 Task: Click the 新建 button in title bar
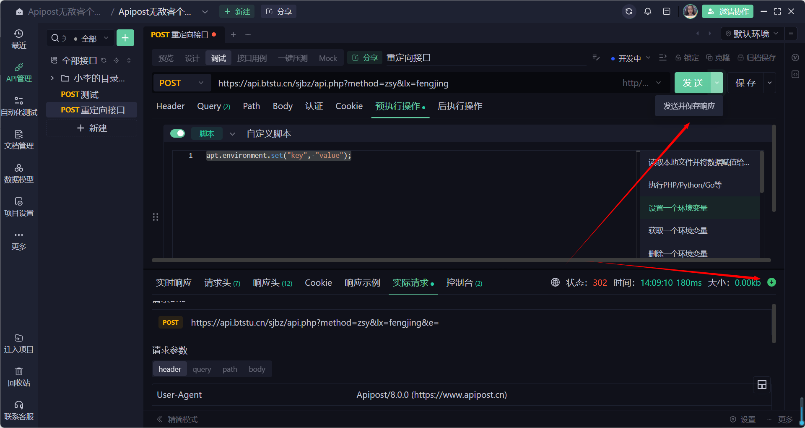click(x=237, y=11)
